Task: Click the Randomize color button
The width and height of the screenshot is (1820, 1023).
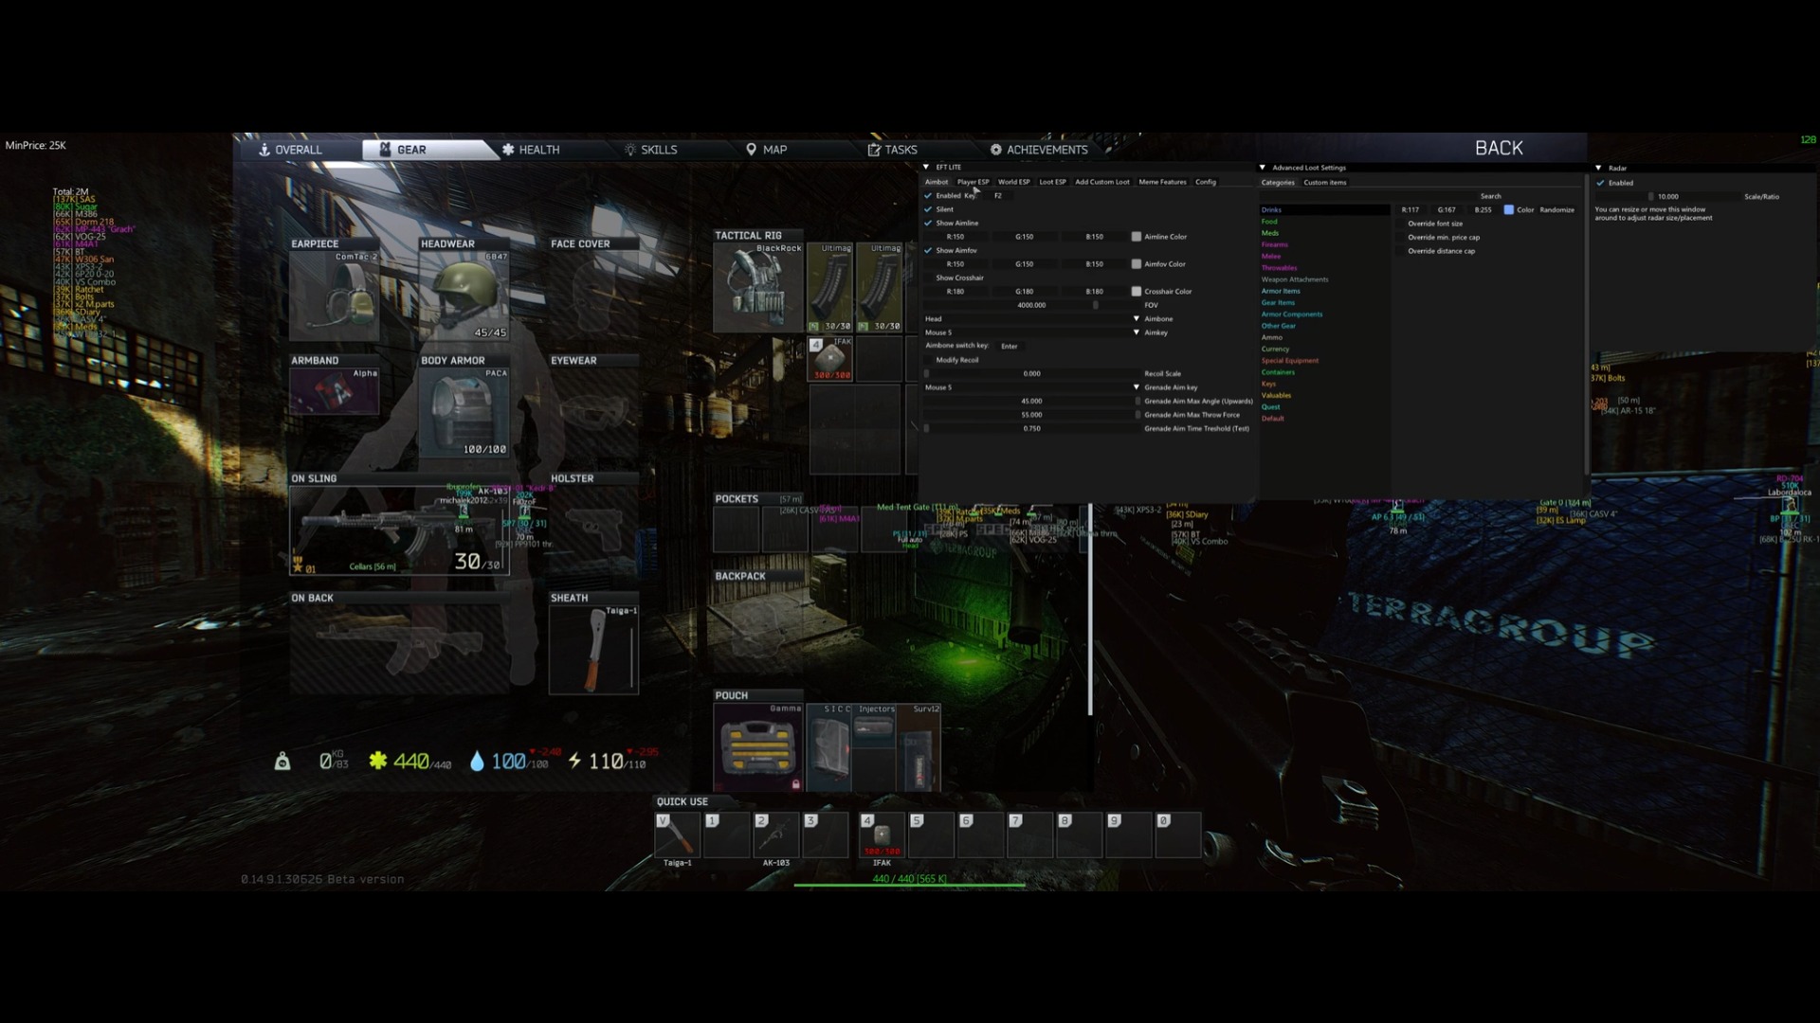Action: pos(1556,210)
